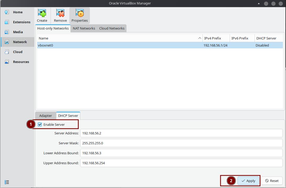Switch to Host-only Networks tab
Viewport: 286px width, 188px height.
point(53,29)
